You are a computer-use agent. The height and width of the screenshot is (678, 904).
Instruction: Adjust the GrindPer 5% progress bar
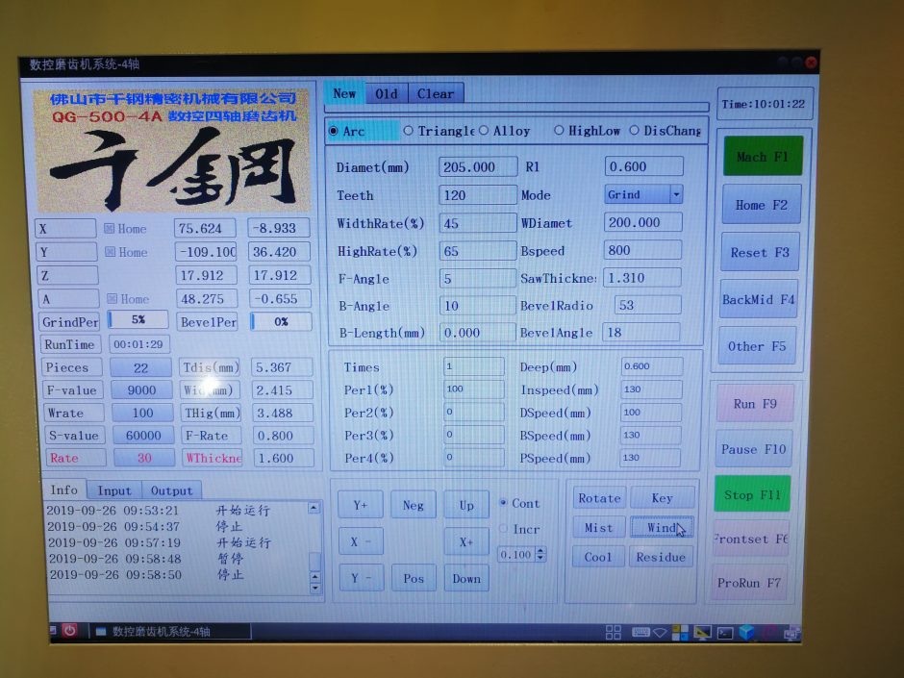point(138,321)
